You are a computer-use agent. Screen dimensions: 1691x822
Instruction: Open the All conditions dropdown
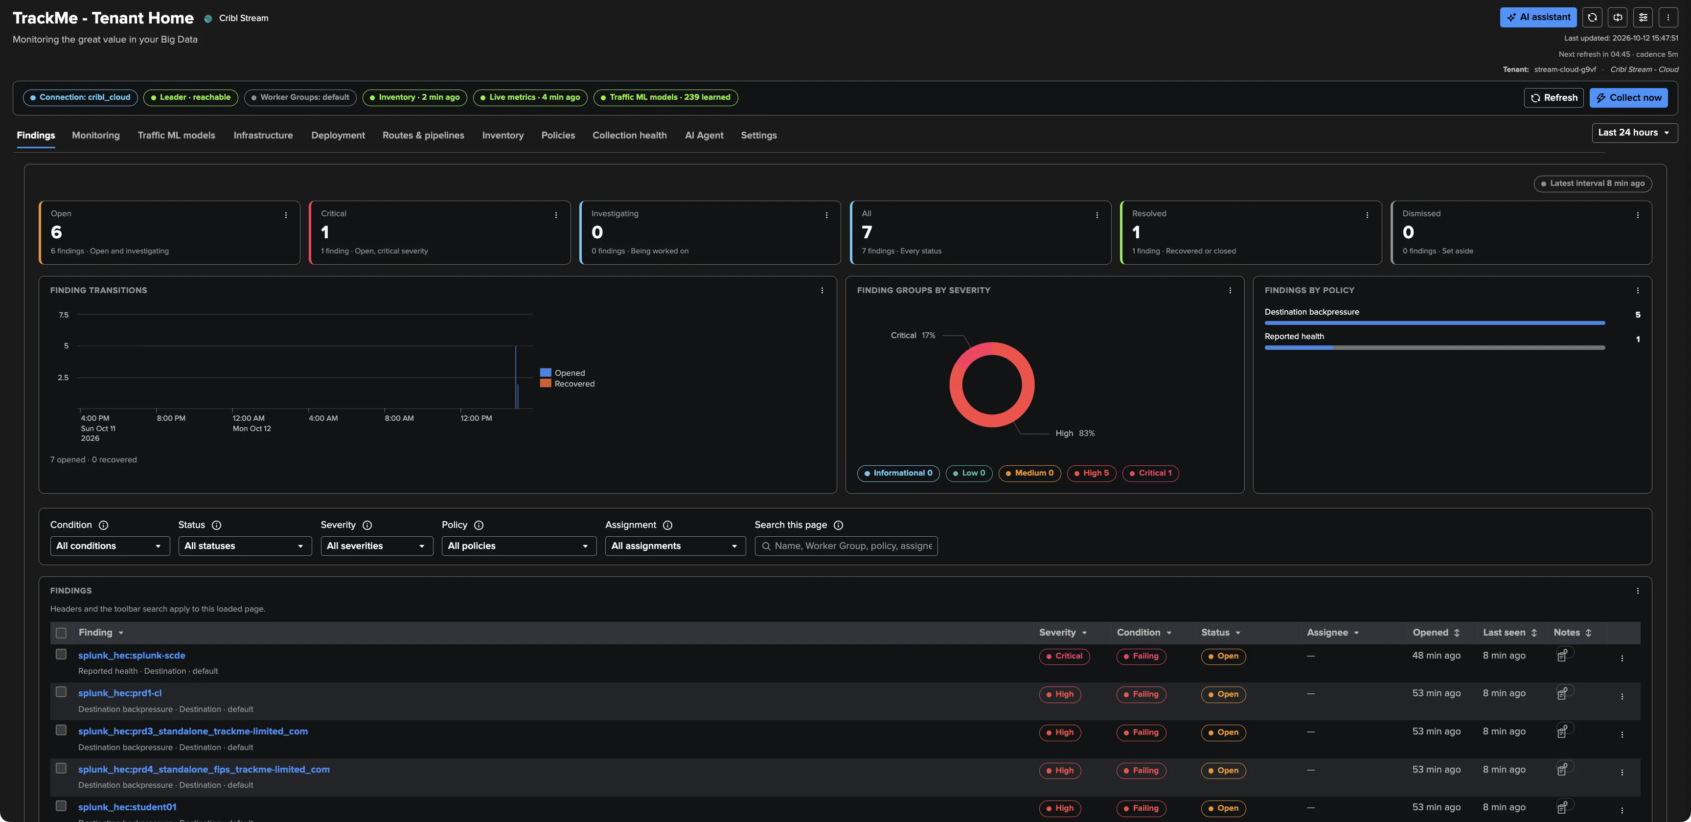pyautogui.click(x=110, y=546)
